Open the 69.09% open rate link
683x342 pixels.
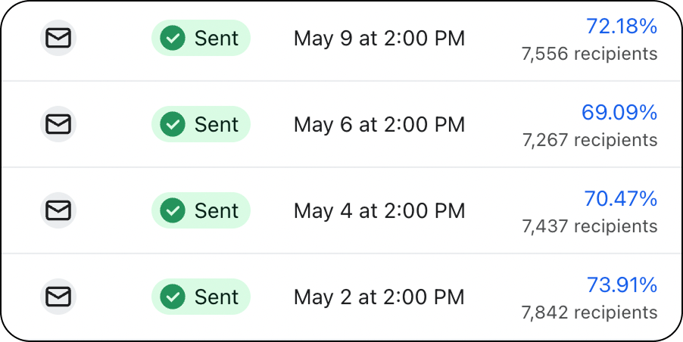[x=619, y=113]
